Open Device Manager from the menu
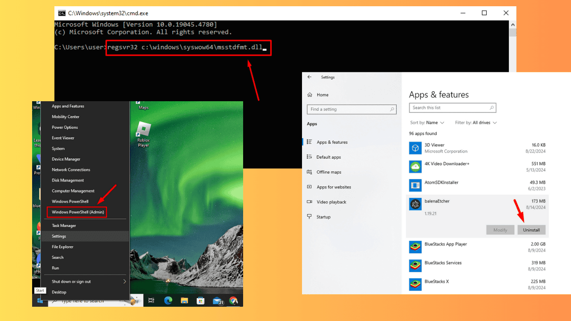 click(66, 159)
